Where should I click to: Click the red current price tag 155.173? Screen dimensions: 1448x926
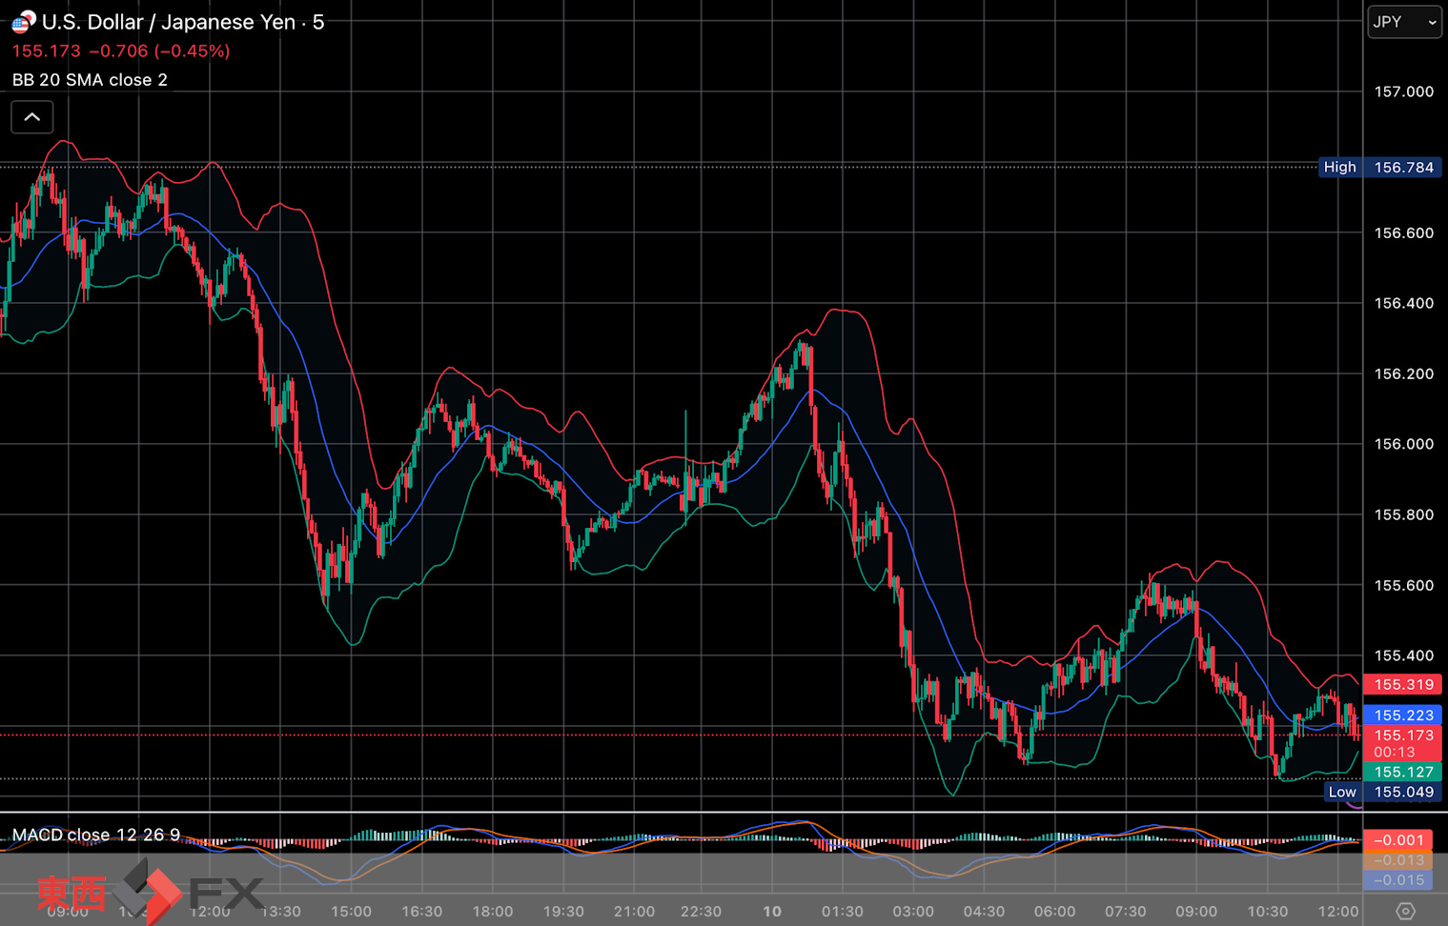1402,735
